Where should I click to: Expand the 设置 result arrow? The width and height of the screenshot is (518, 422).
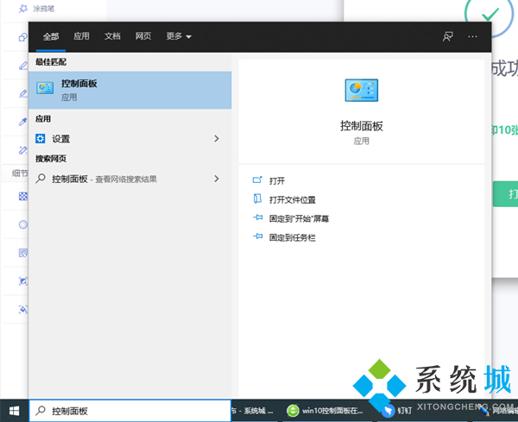pos(217,139)
